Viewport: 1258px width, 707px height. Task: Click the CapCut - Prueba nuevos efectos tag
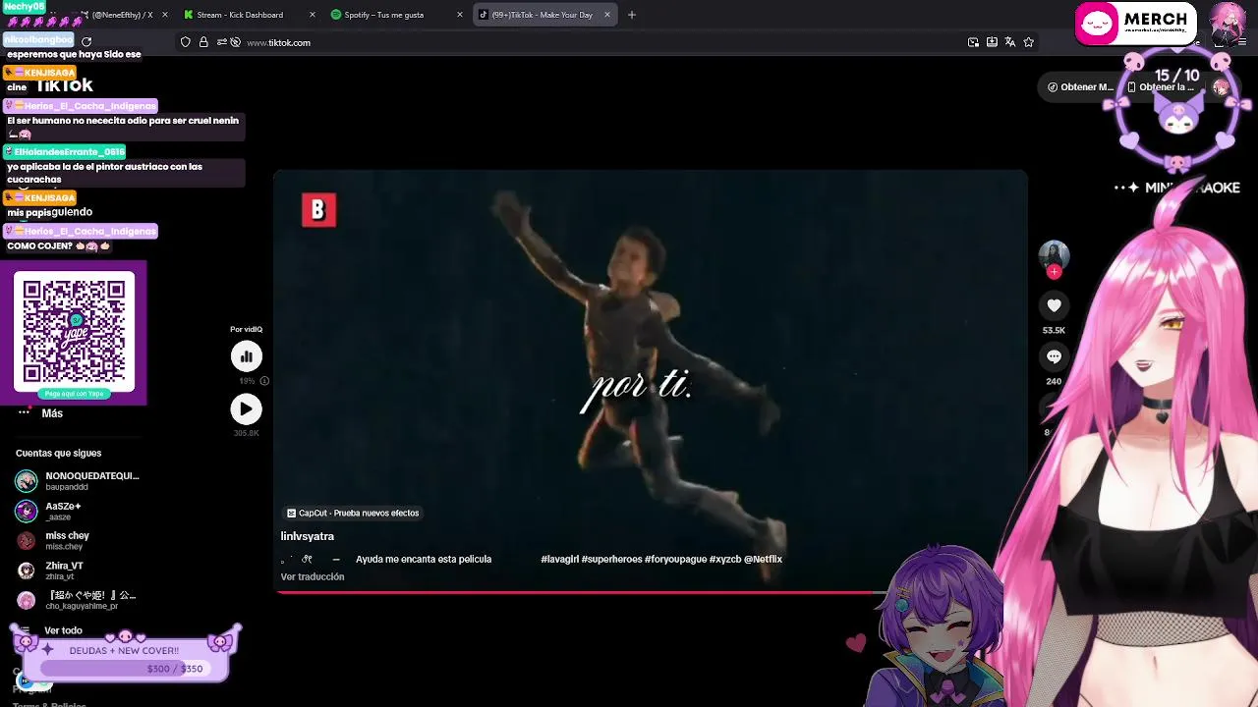click(353, 513)
